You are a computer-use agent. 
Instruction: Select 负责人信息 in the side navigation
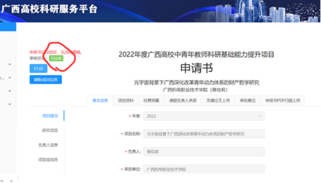coord(48,145)
